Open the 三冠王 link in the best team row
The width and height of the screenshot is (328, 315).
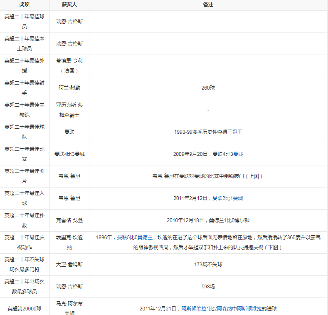234,132
